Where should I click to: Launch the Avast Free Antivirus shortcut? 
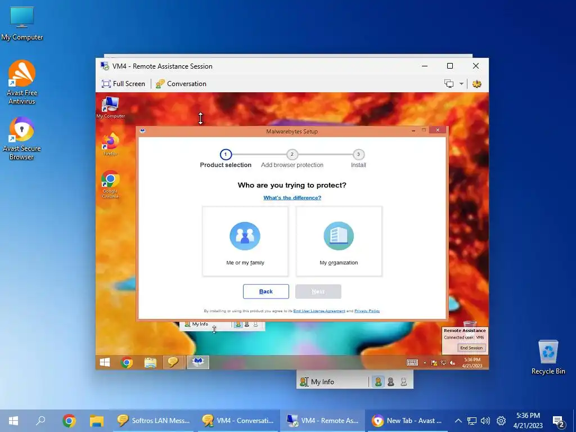point(22,82)
